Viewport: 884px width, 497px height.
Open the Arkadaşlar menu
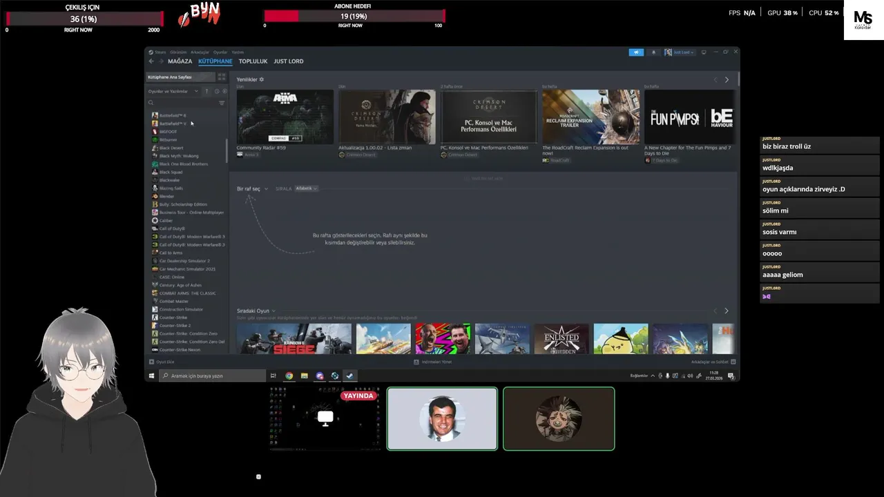(200, 52)
